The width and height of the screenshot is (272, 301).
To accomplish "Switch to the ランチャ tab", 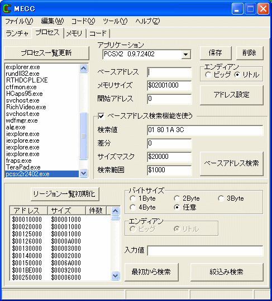I will click(17, 33).
